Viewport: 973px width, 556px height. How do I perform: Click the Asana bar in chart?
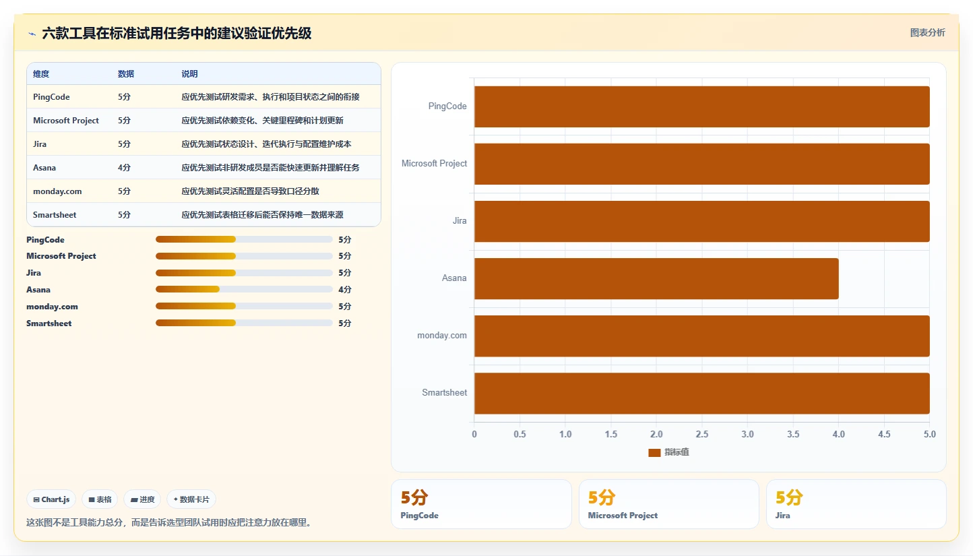(656, 278)
